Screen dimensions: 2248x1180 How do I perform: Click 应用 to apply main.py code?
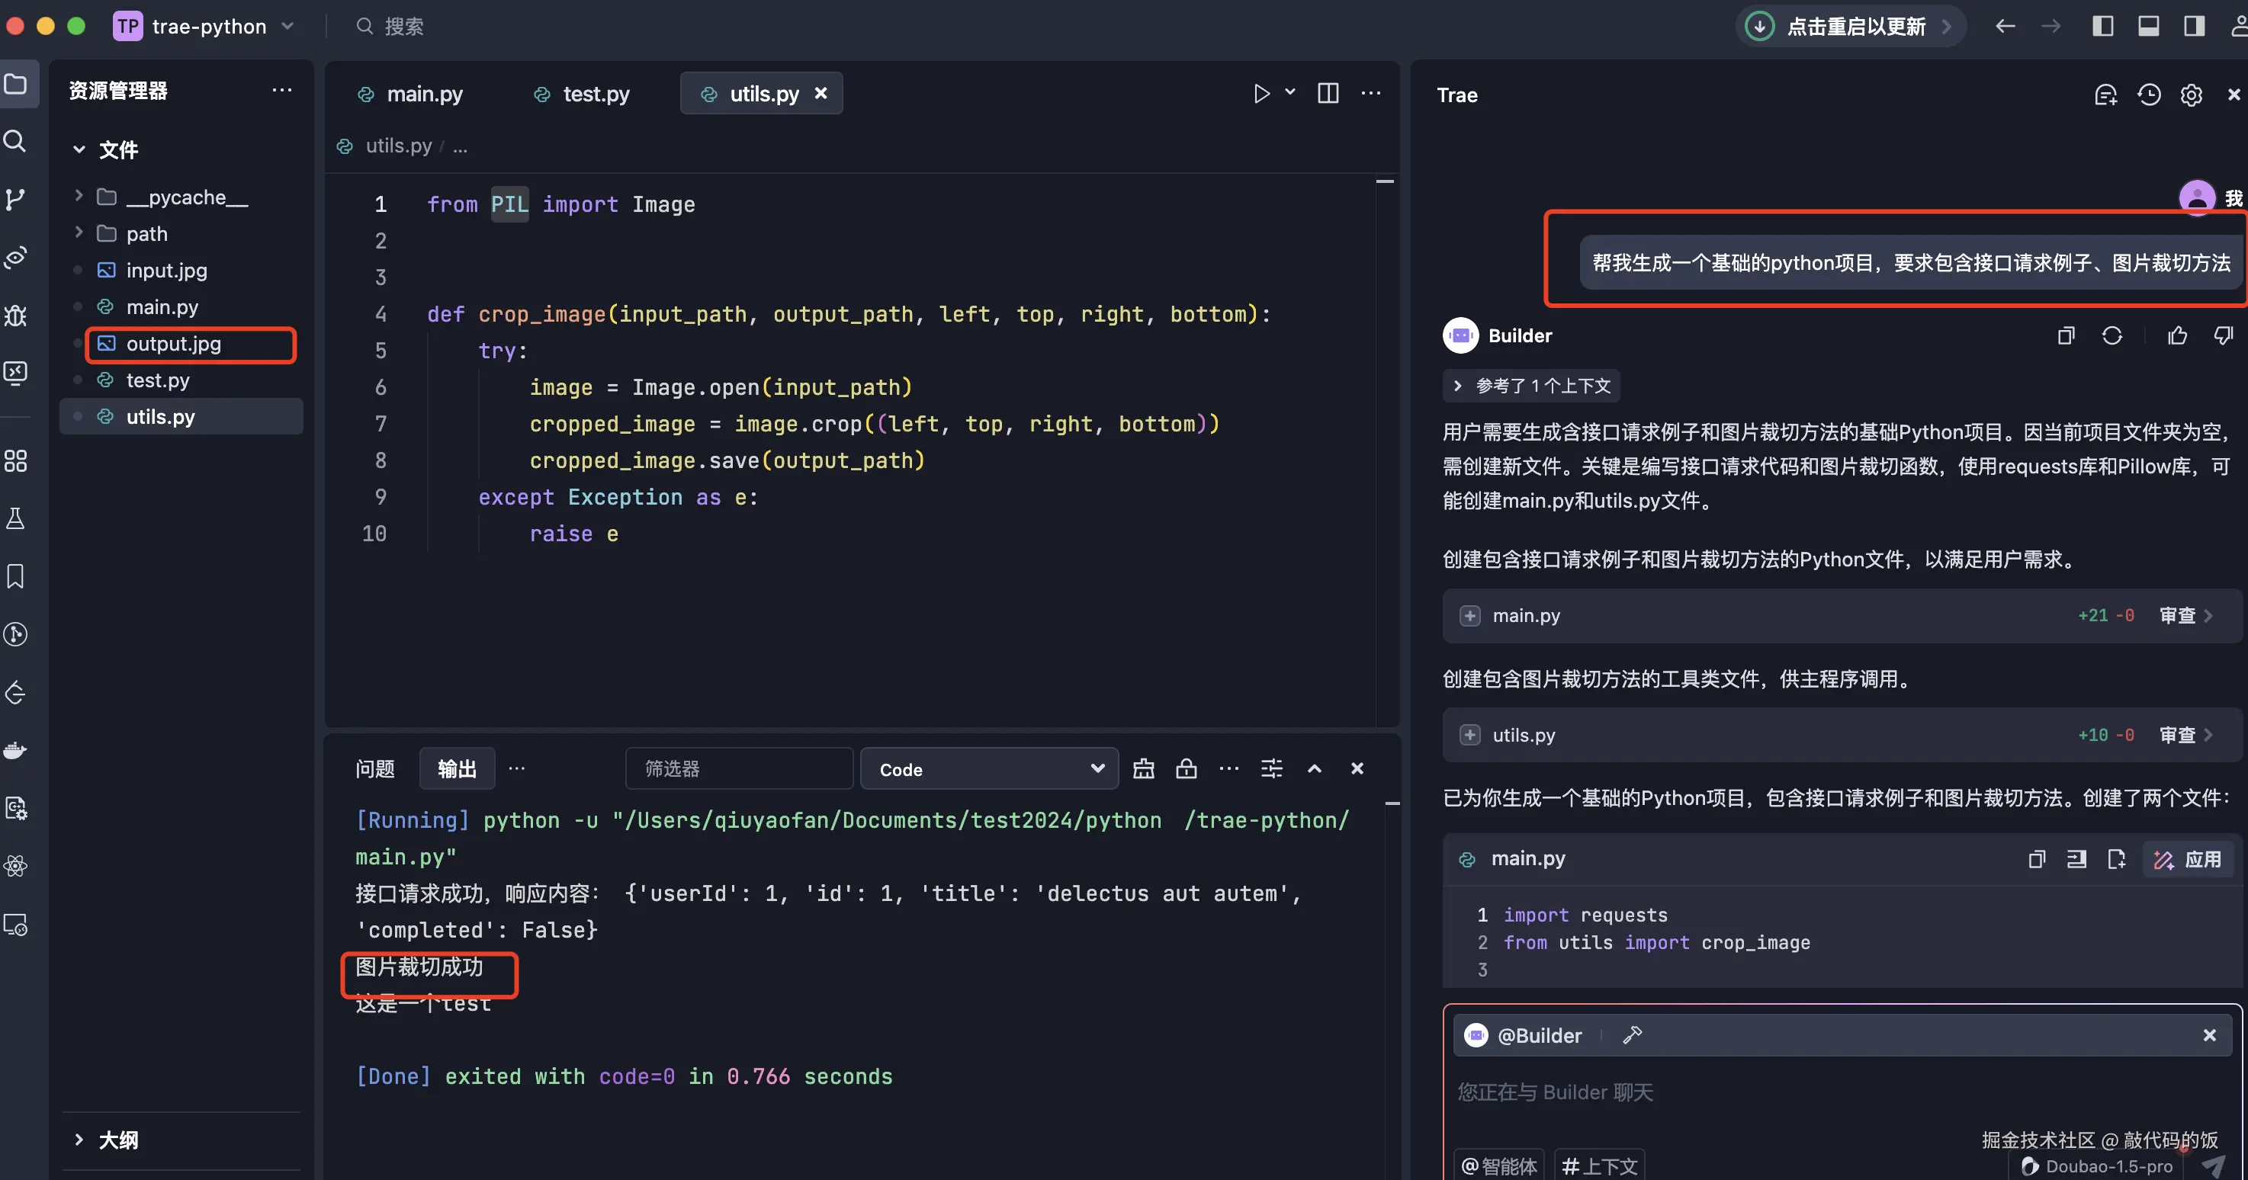tap(2189, 859)
